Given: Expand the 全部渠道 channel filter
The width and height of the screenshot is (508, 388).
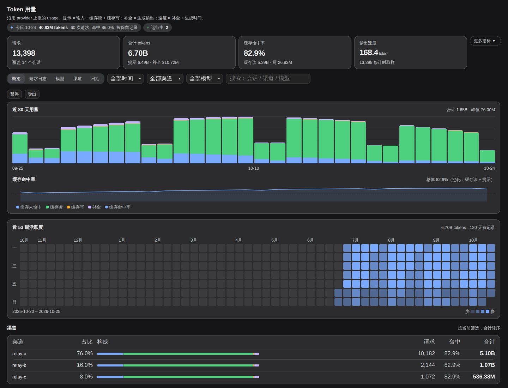Looking at the screenshot, I should pyautogui.click(x=165, y=79).
